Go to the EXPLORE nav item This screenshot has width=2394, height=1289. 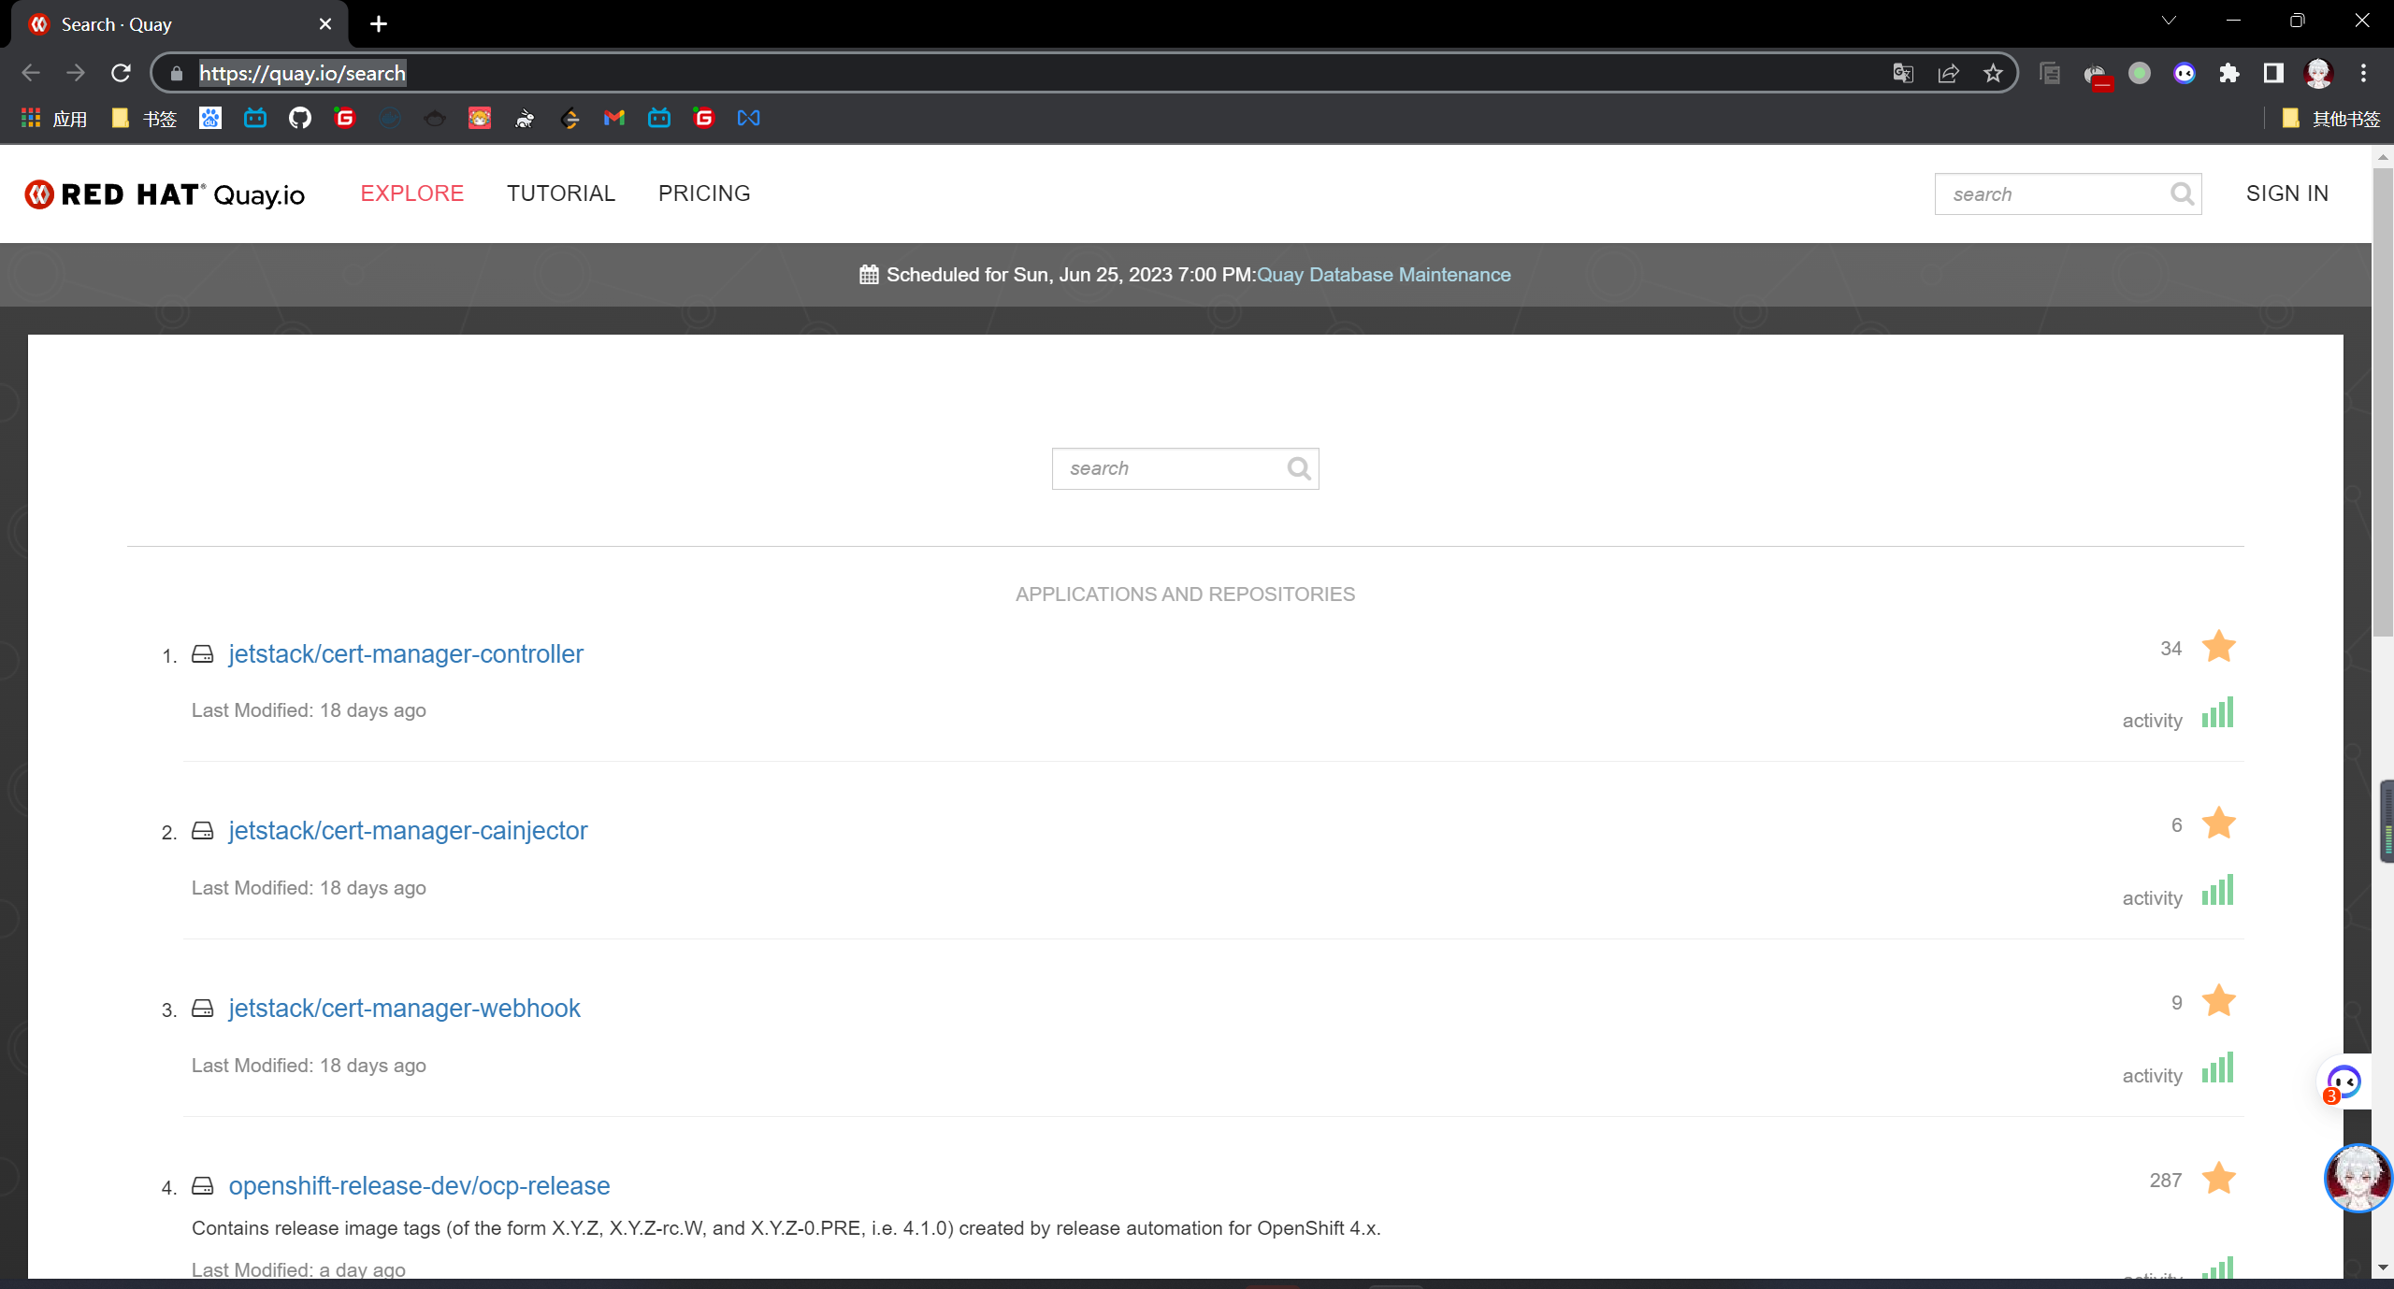[411, 193]
